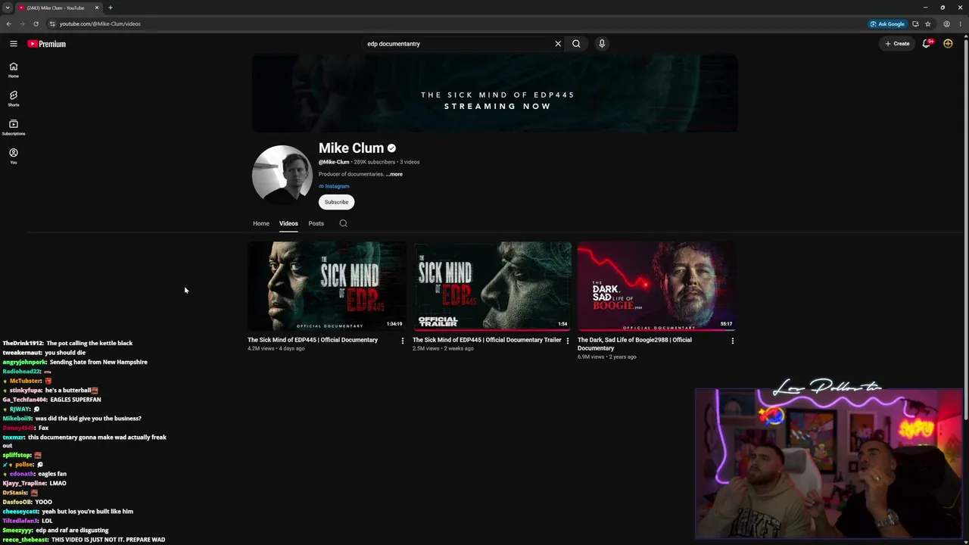Click the '289K subscribers' text
This screenshot has height=545, width=969.
tap(374, 162)
